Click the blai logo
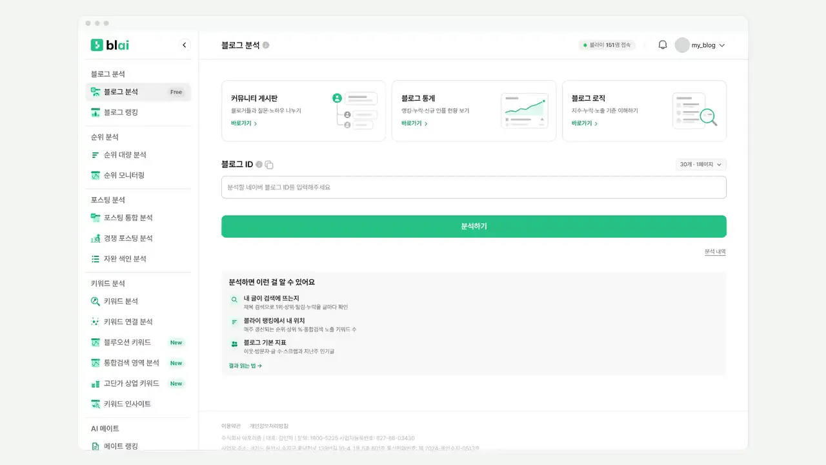 [x=110, y=45]
